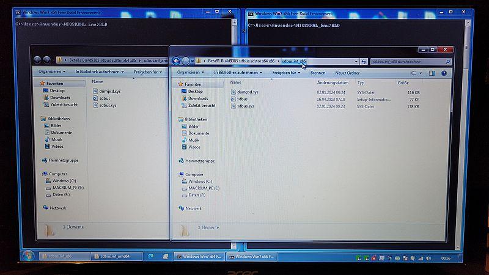Screen dimensions: 489x275
Task: Open Videos library in front window
Action: pos(191,147)
